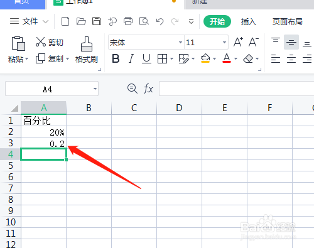Click the Print icon

coord(128,21)
